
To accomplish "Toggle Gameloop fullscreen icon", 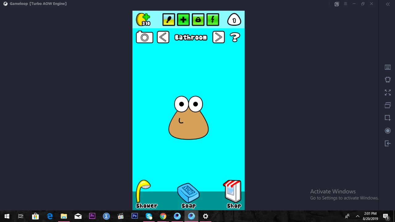I will [x=388, y=92].
